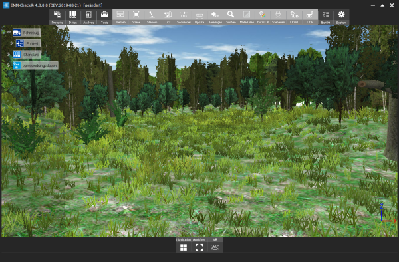Screen dimensions: 399x262
Task: Open the ISO-LUX color tool
Action: (x=263, y=17)
